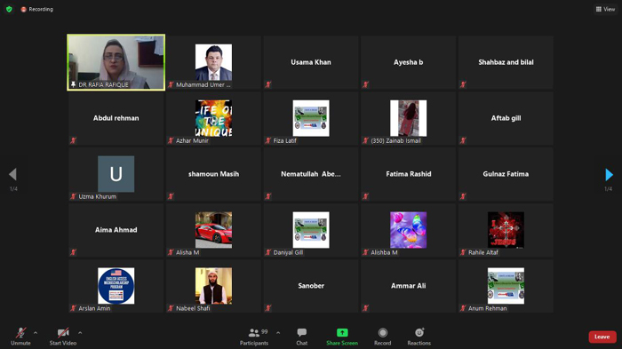Click muted mic icon on Aftab gill
Image resolution: width=622 pixels, height=349 pixels.
(463, 140)
